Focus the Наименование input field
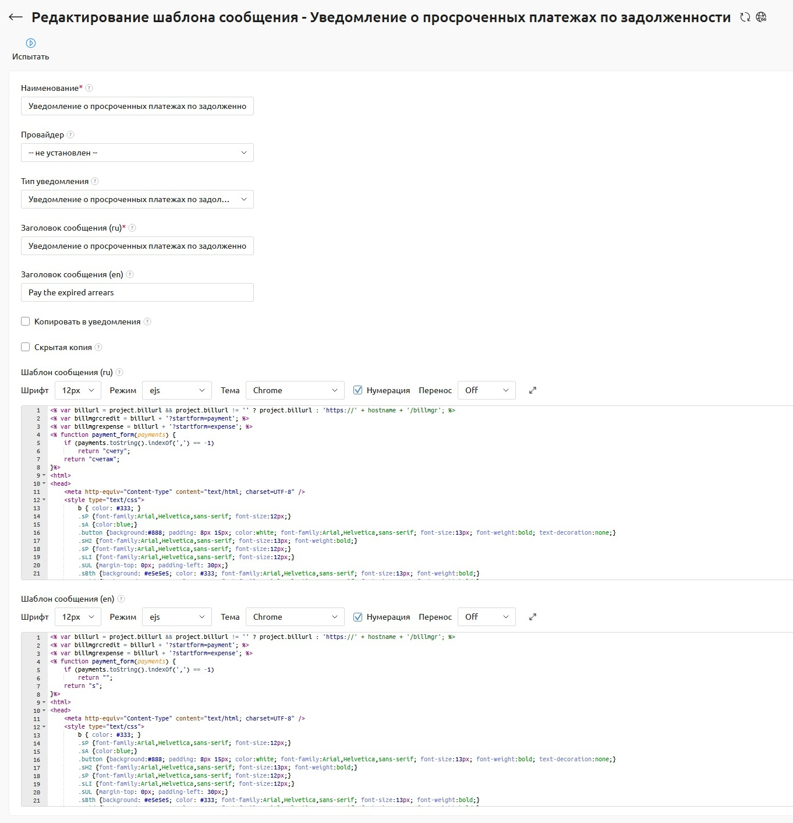Viewport: 793px width, 823px height. (x=137, y=106)
